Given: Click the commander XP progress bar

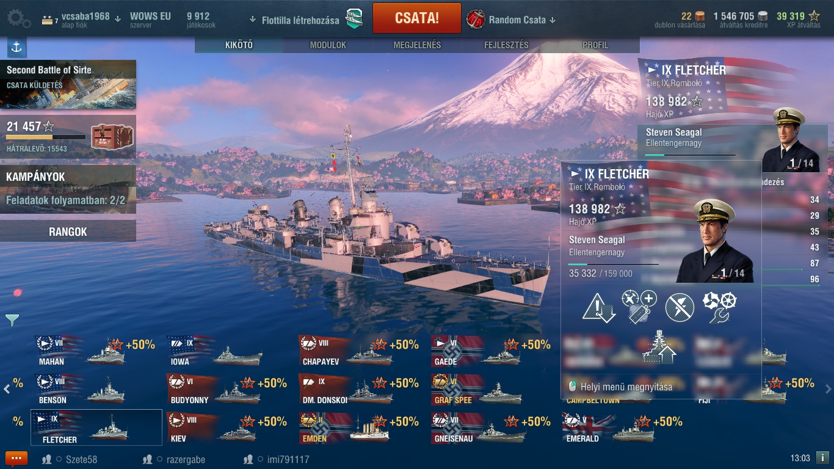Looking at the screenshot, I should coord(614,264).
